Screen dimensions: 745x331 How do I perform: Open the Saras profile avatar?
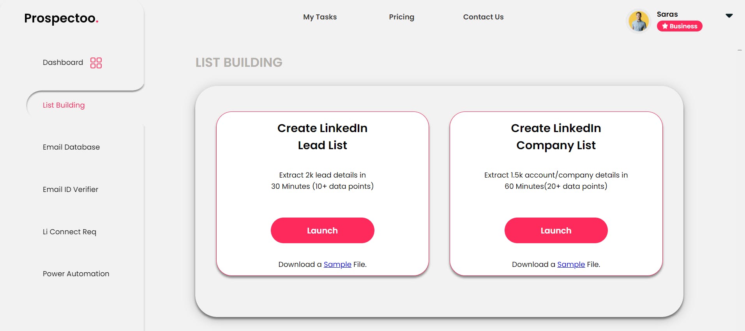click(x=639, y=21)
